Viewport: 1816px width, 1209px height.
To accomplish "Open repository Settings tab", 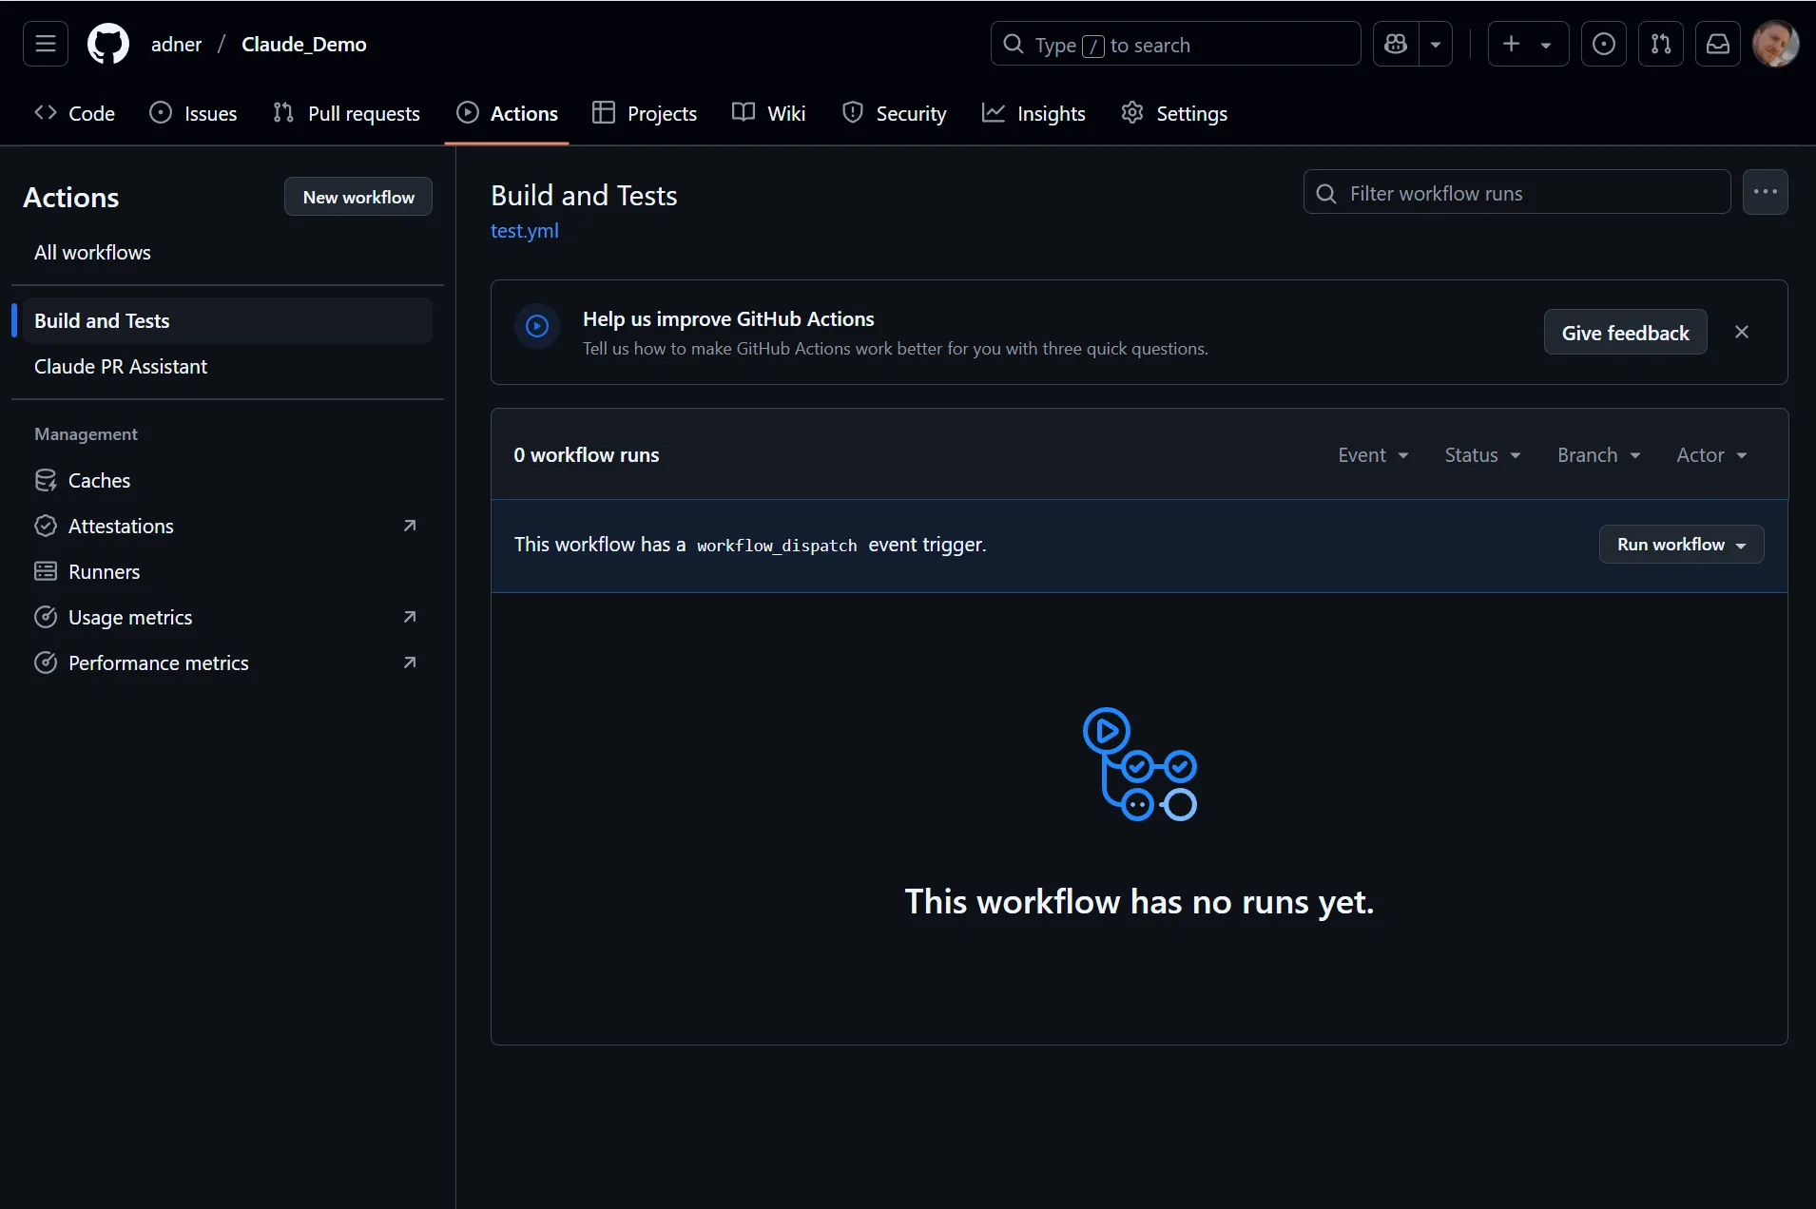I will pyautogui.click(x=1175, y=113).
